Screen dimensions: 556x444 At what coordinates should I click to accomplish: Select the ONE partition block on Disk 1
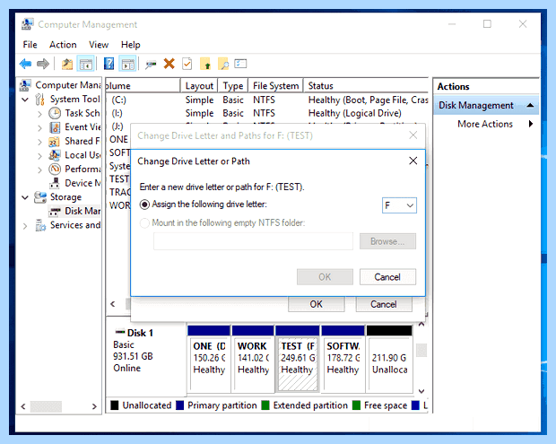pos(209,358)
